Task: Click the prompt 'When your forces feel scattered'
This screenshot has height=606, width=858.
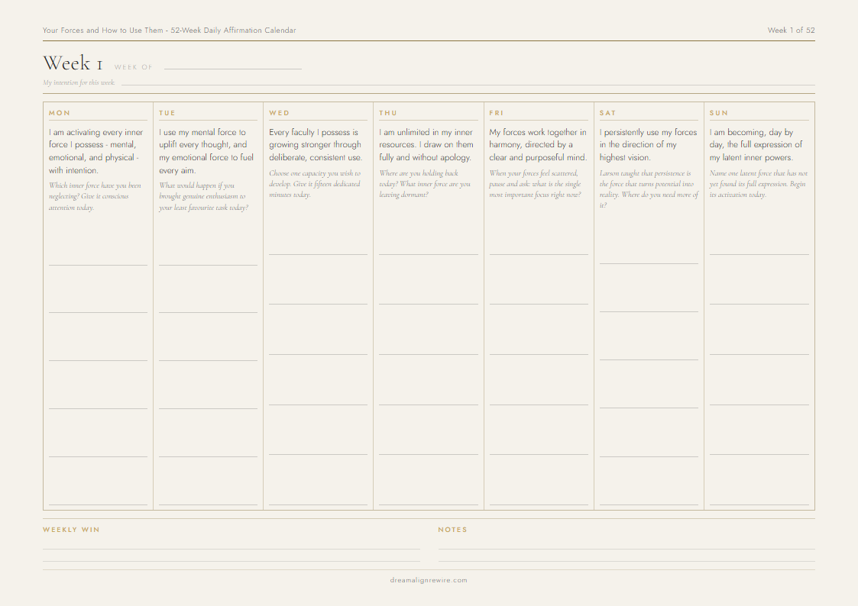Action: pos(535,184)
